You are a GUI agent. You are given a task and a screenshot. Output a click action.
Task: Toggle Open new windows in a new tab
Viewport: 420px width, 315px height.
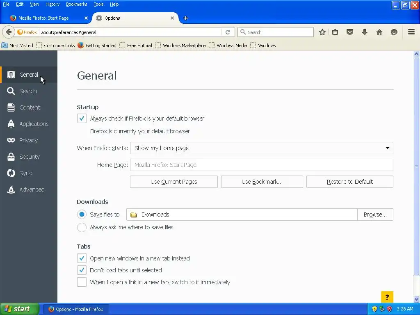coord(82,258)
